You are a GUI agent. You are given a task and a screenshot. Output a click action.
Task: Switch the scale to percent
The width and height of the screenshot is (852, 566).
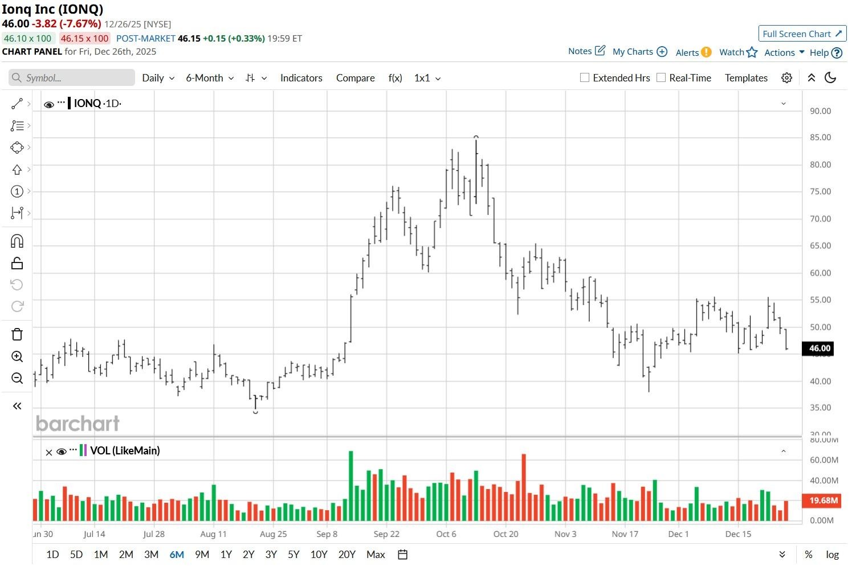click(x=808, y=555)
